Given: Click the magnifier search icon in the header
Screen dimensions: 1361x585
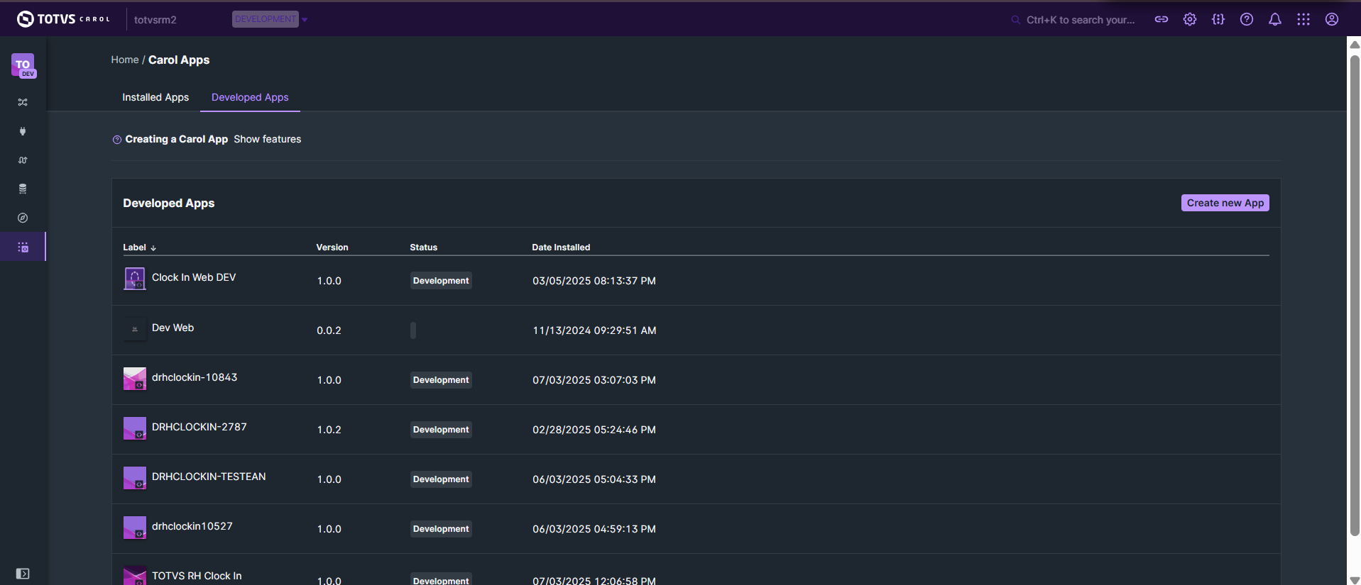Looking at the screenshot, I should tap(1016, 20).
